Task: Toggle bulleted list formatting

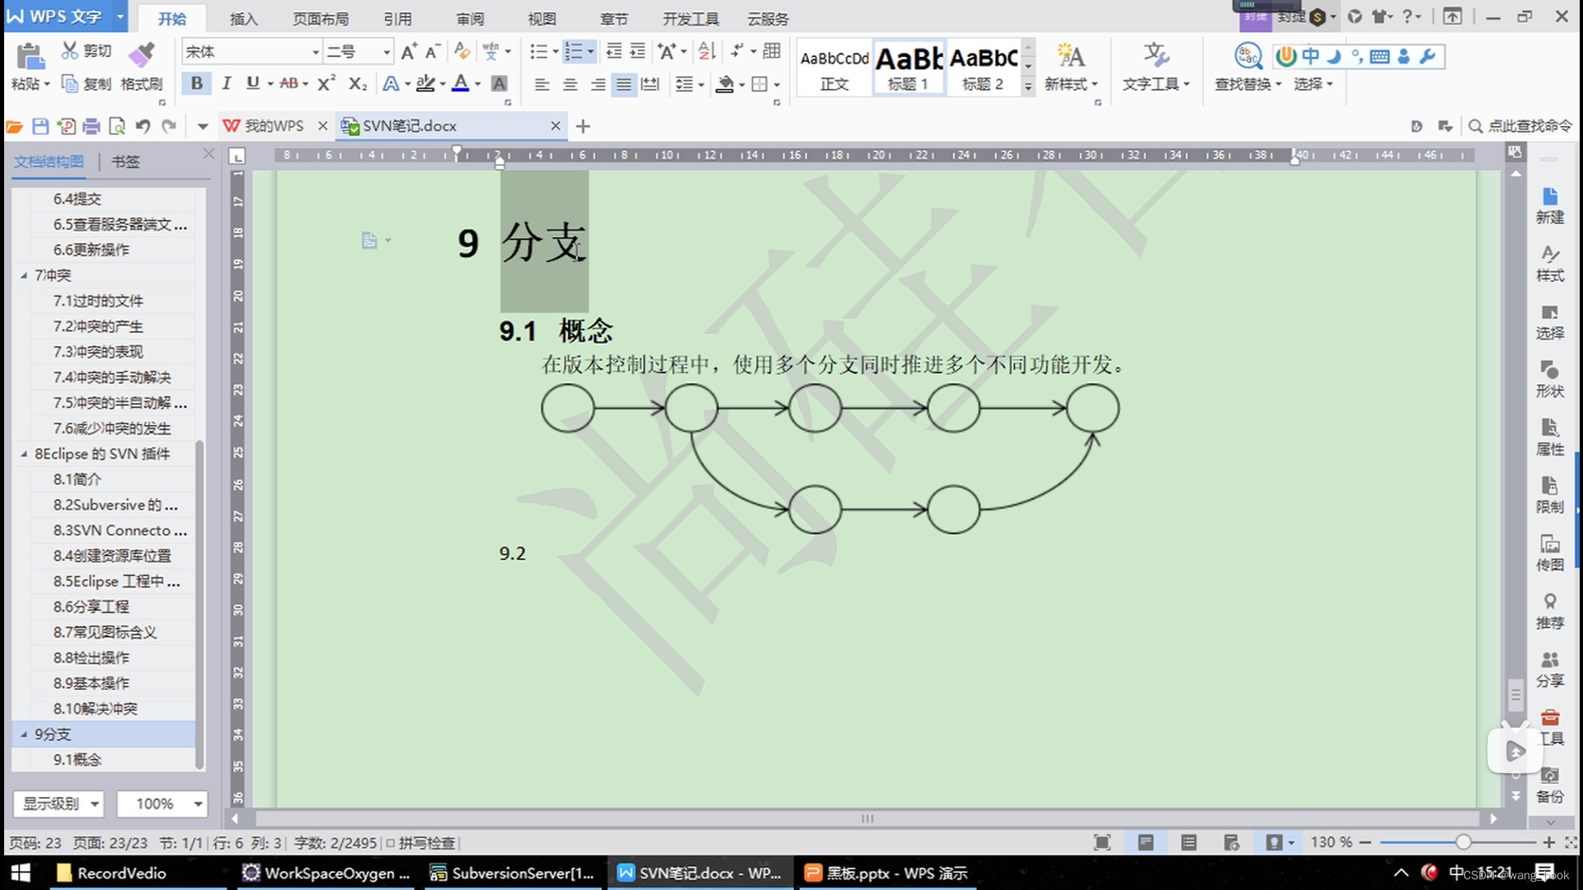Action: pos(538,52)
